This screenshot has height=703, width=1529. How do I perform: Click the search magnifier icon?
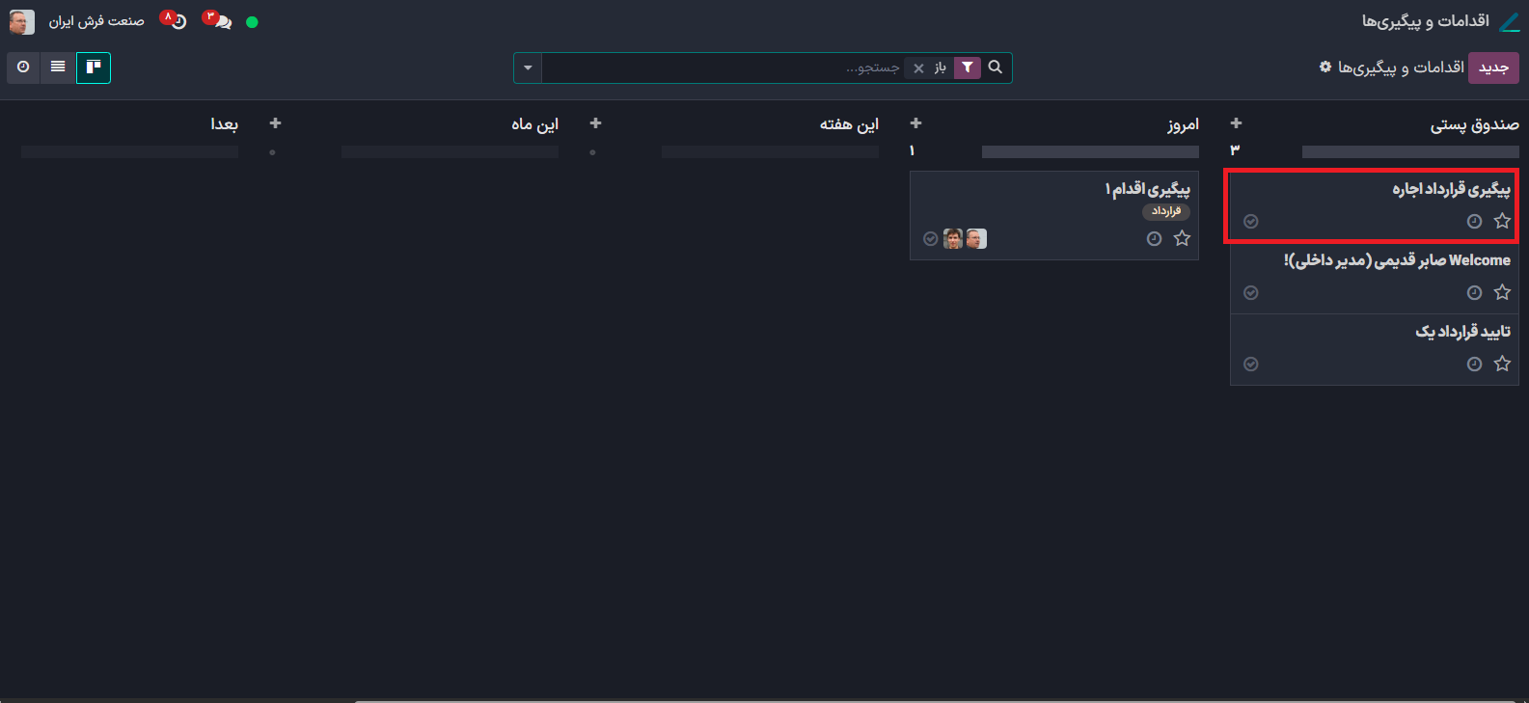click(x=996, y=68)
